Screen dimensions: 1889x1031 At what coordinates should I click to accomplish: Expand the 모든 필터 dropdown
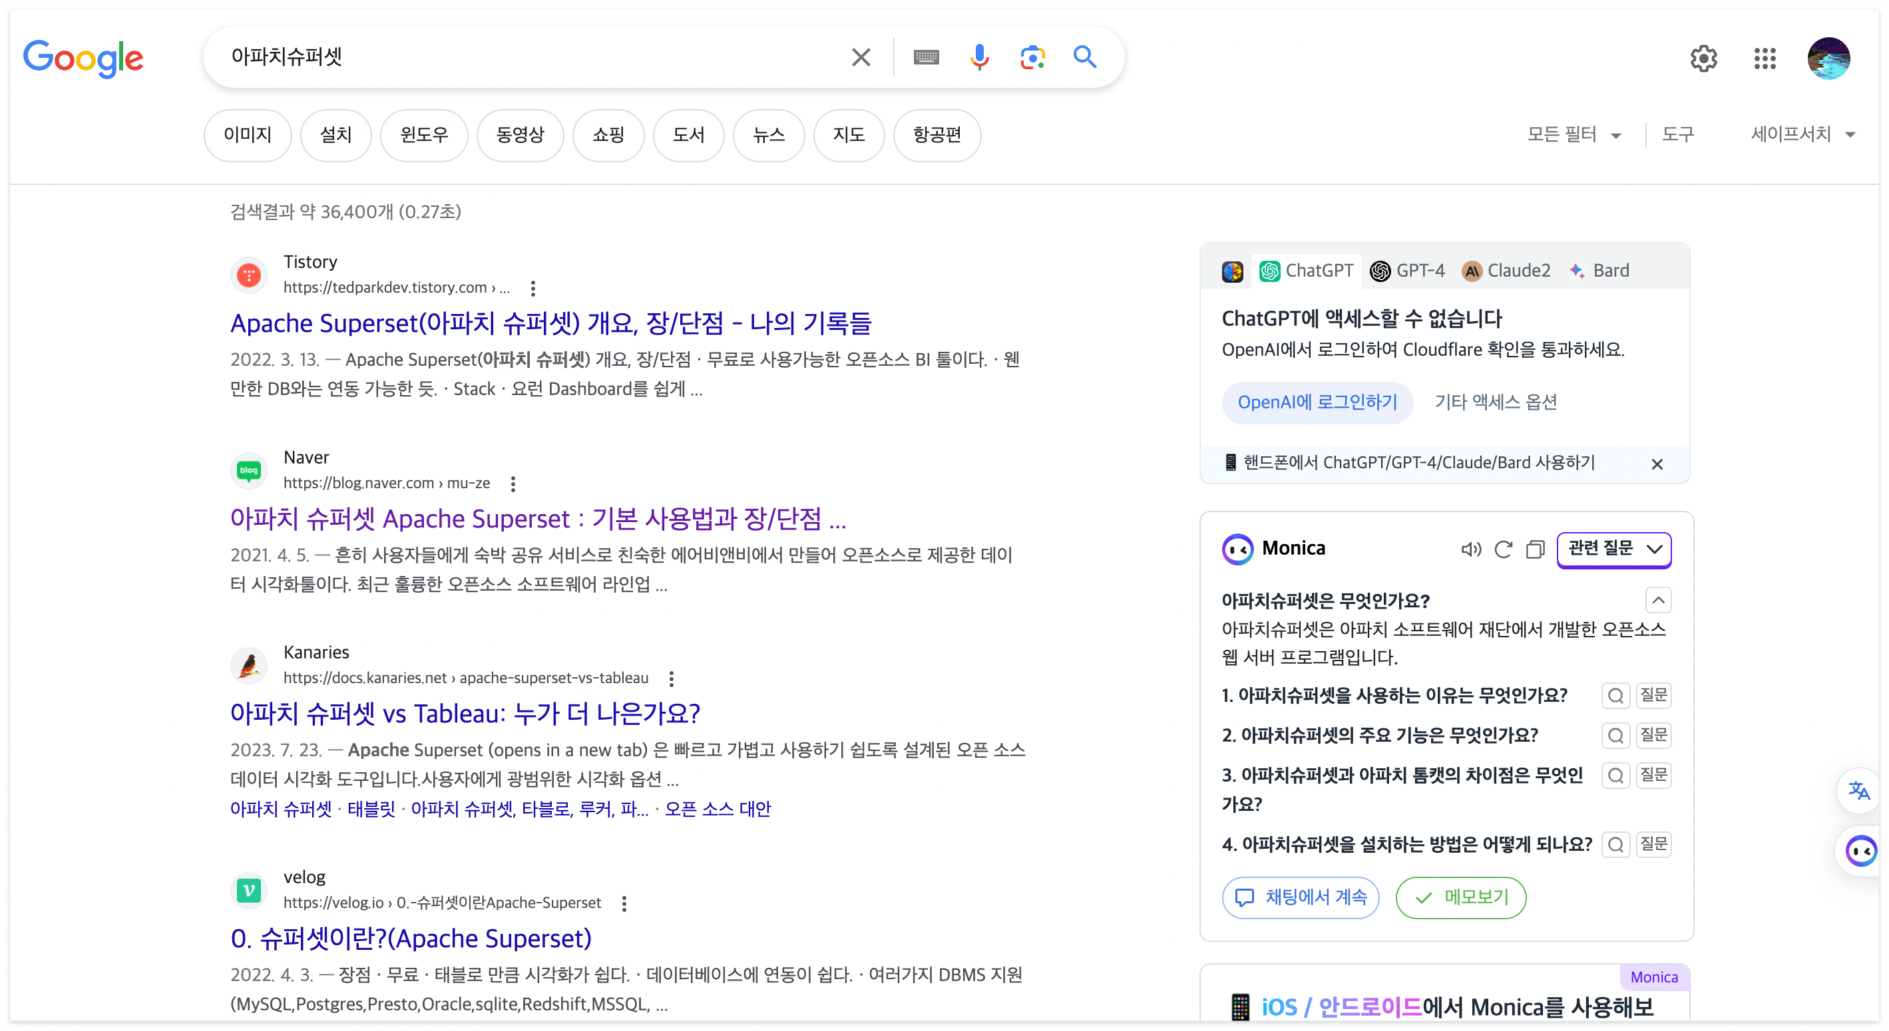click(x=1574, y=135)
